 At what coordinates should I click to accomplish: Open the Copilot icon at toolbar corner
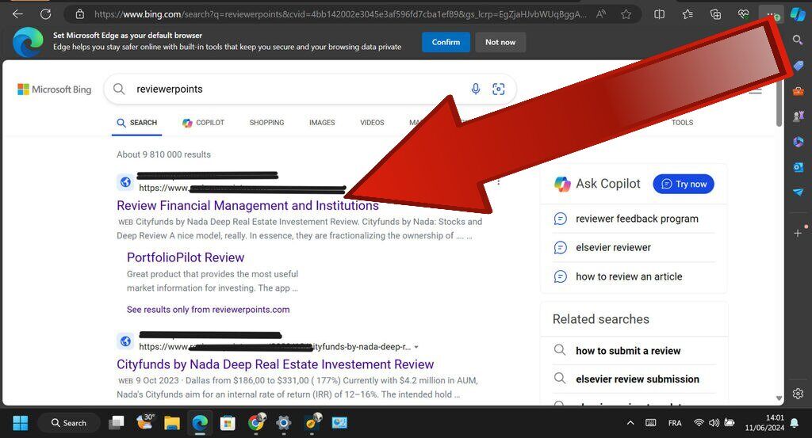point(798,14)
